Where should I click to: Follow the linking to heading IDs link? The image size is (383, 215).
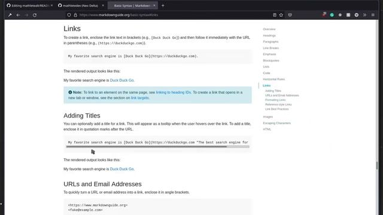174,93
